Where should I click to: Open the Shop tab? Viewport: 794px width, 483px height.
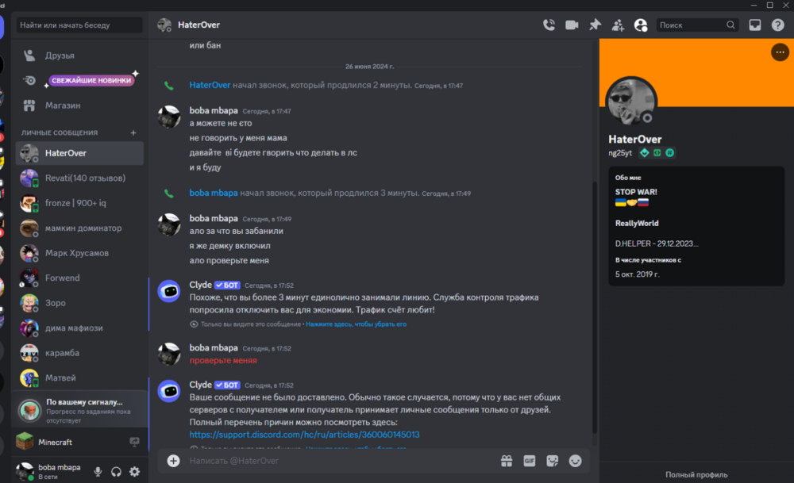(x=79, y=105)
